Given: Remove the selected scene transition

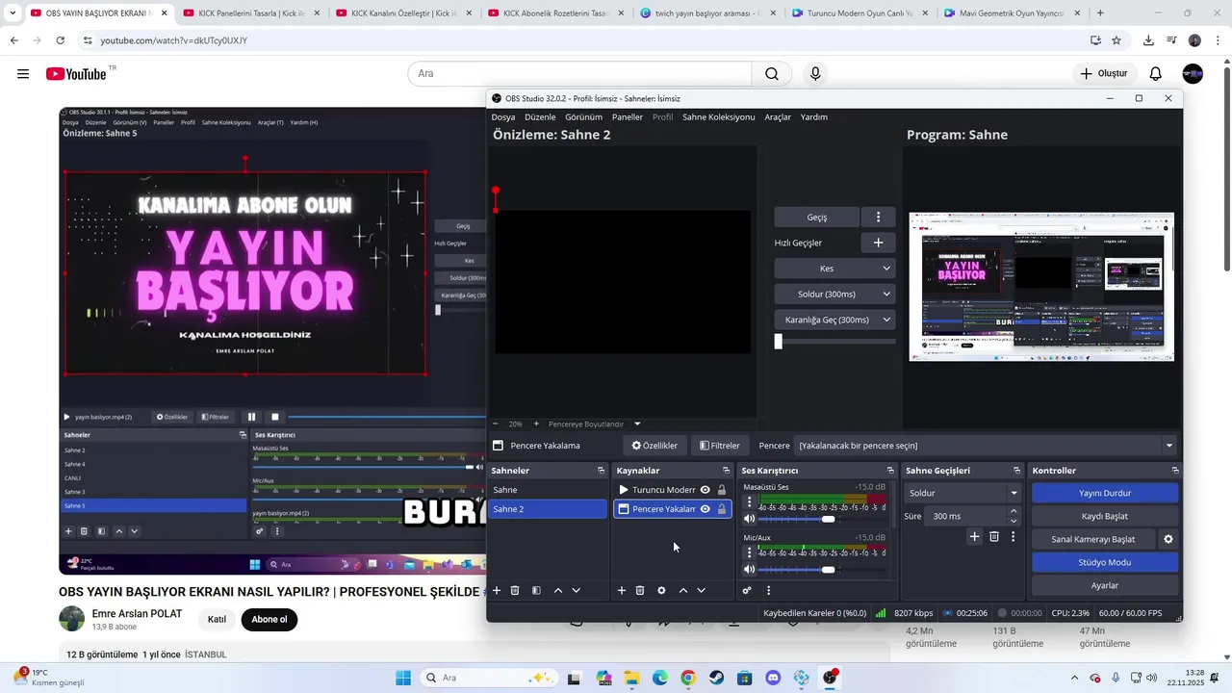Looking at the screenshot, I should click(994, 536).
